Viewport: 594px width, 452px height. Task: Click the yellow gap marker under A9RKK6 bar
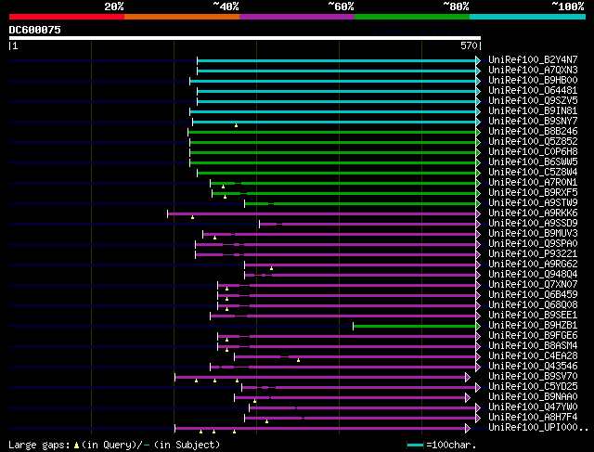[x=192, y=217]
